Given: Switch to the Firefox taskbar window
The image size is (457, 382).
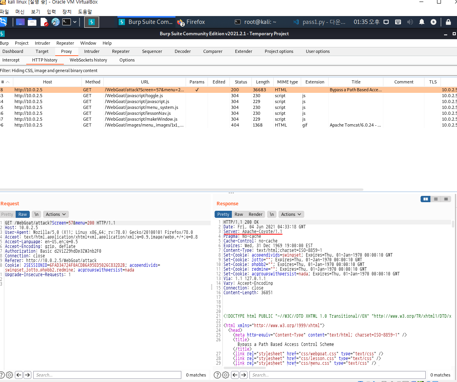Looking at the screenshot, I should (191, 22).
